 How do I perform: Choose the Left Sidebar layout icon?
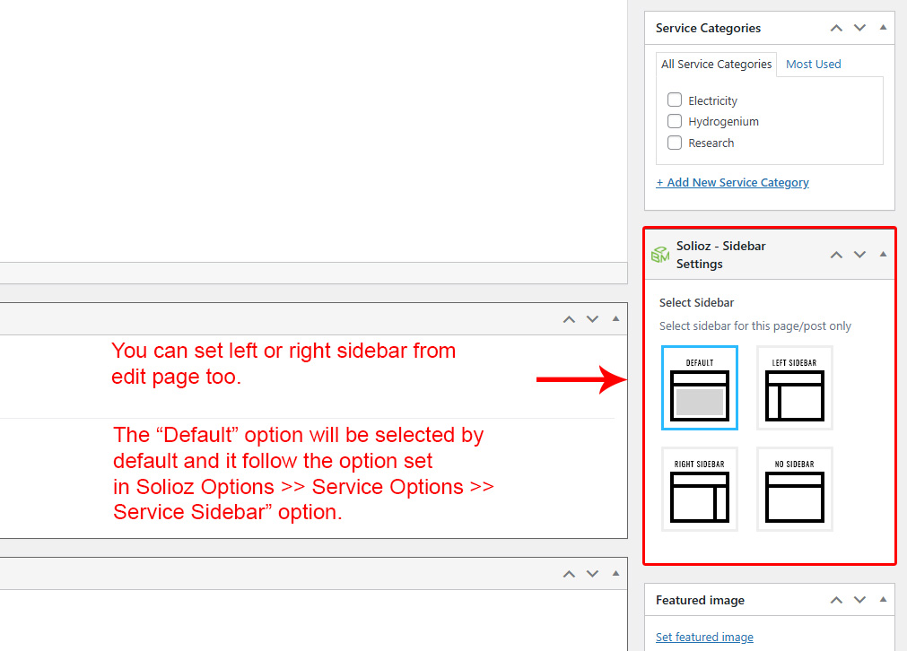click(794, 387)
